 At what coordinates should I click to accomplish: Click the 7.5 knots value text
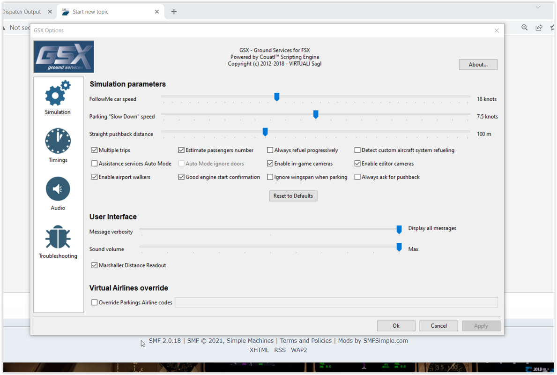[x=487, y=117]
